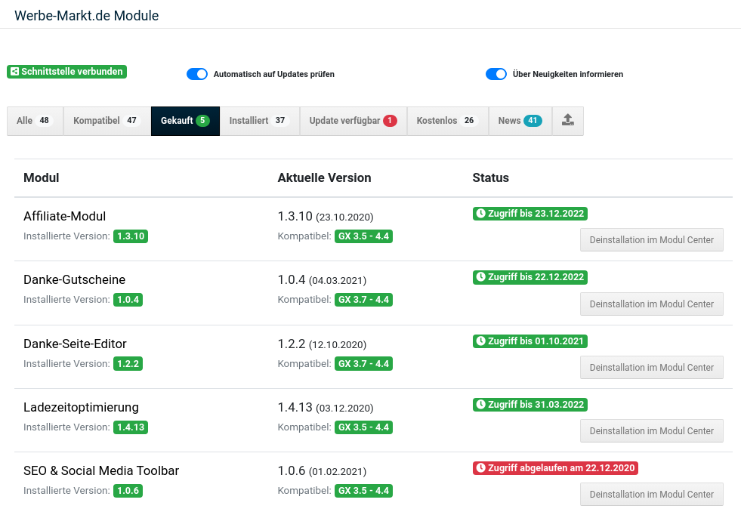Click the upload icon tab
The height and width of the screenshot is (515, 741).
tap(568, 121)
